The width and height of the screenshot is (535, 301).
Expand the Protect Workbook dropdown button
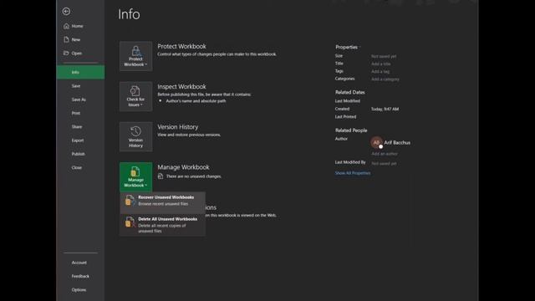(x=135, y=56)
